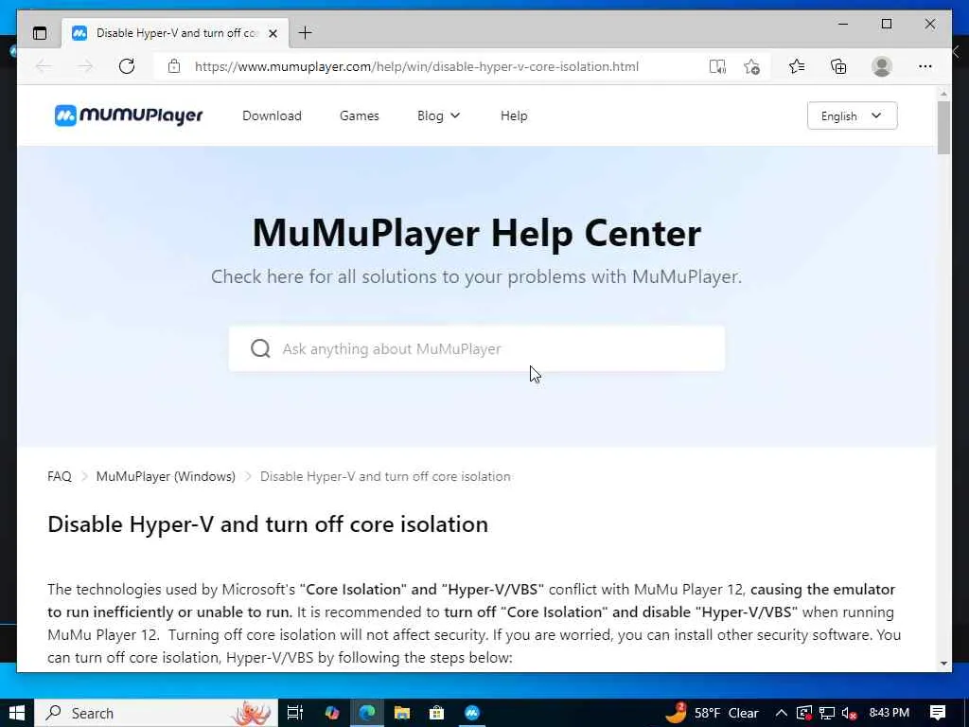Open a new browser tab
969x727 pixels.
[306, 33]
